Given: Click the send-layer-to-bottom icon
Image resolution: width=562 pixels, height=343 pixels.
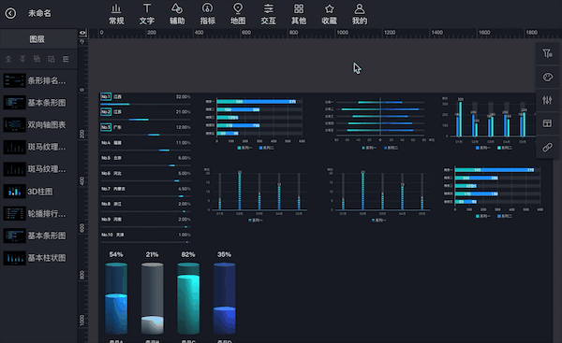Looking at the screenshot, I should 22,59.
